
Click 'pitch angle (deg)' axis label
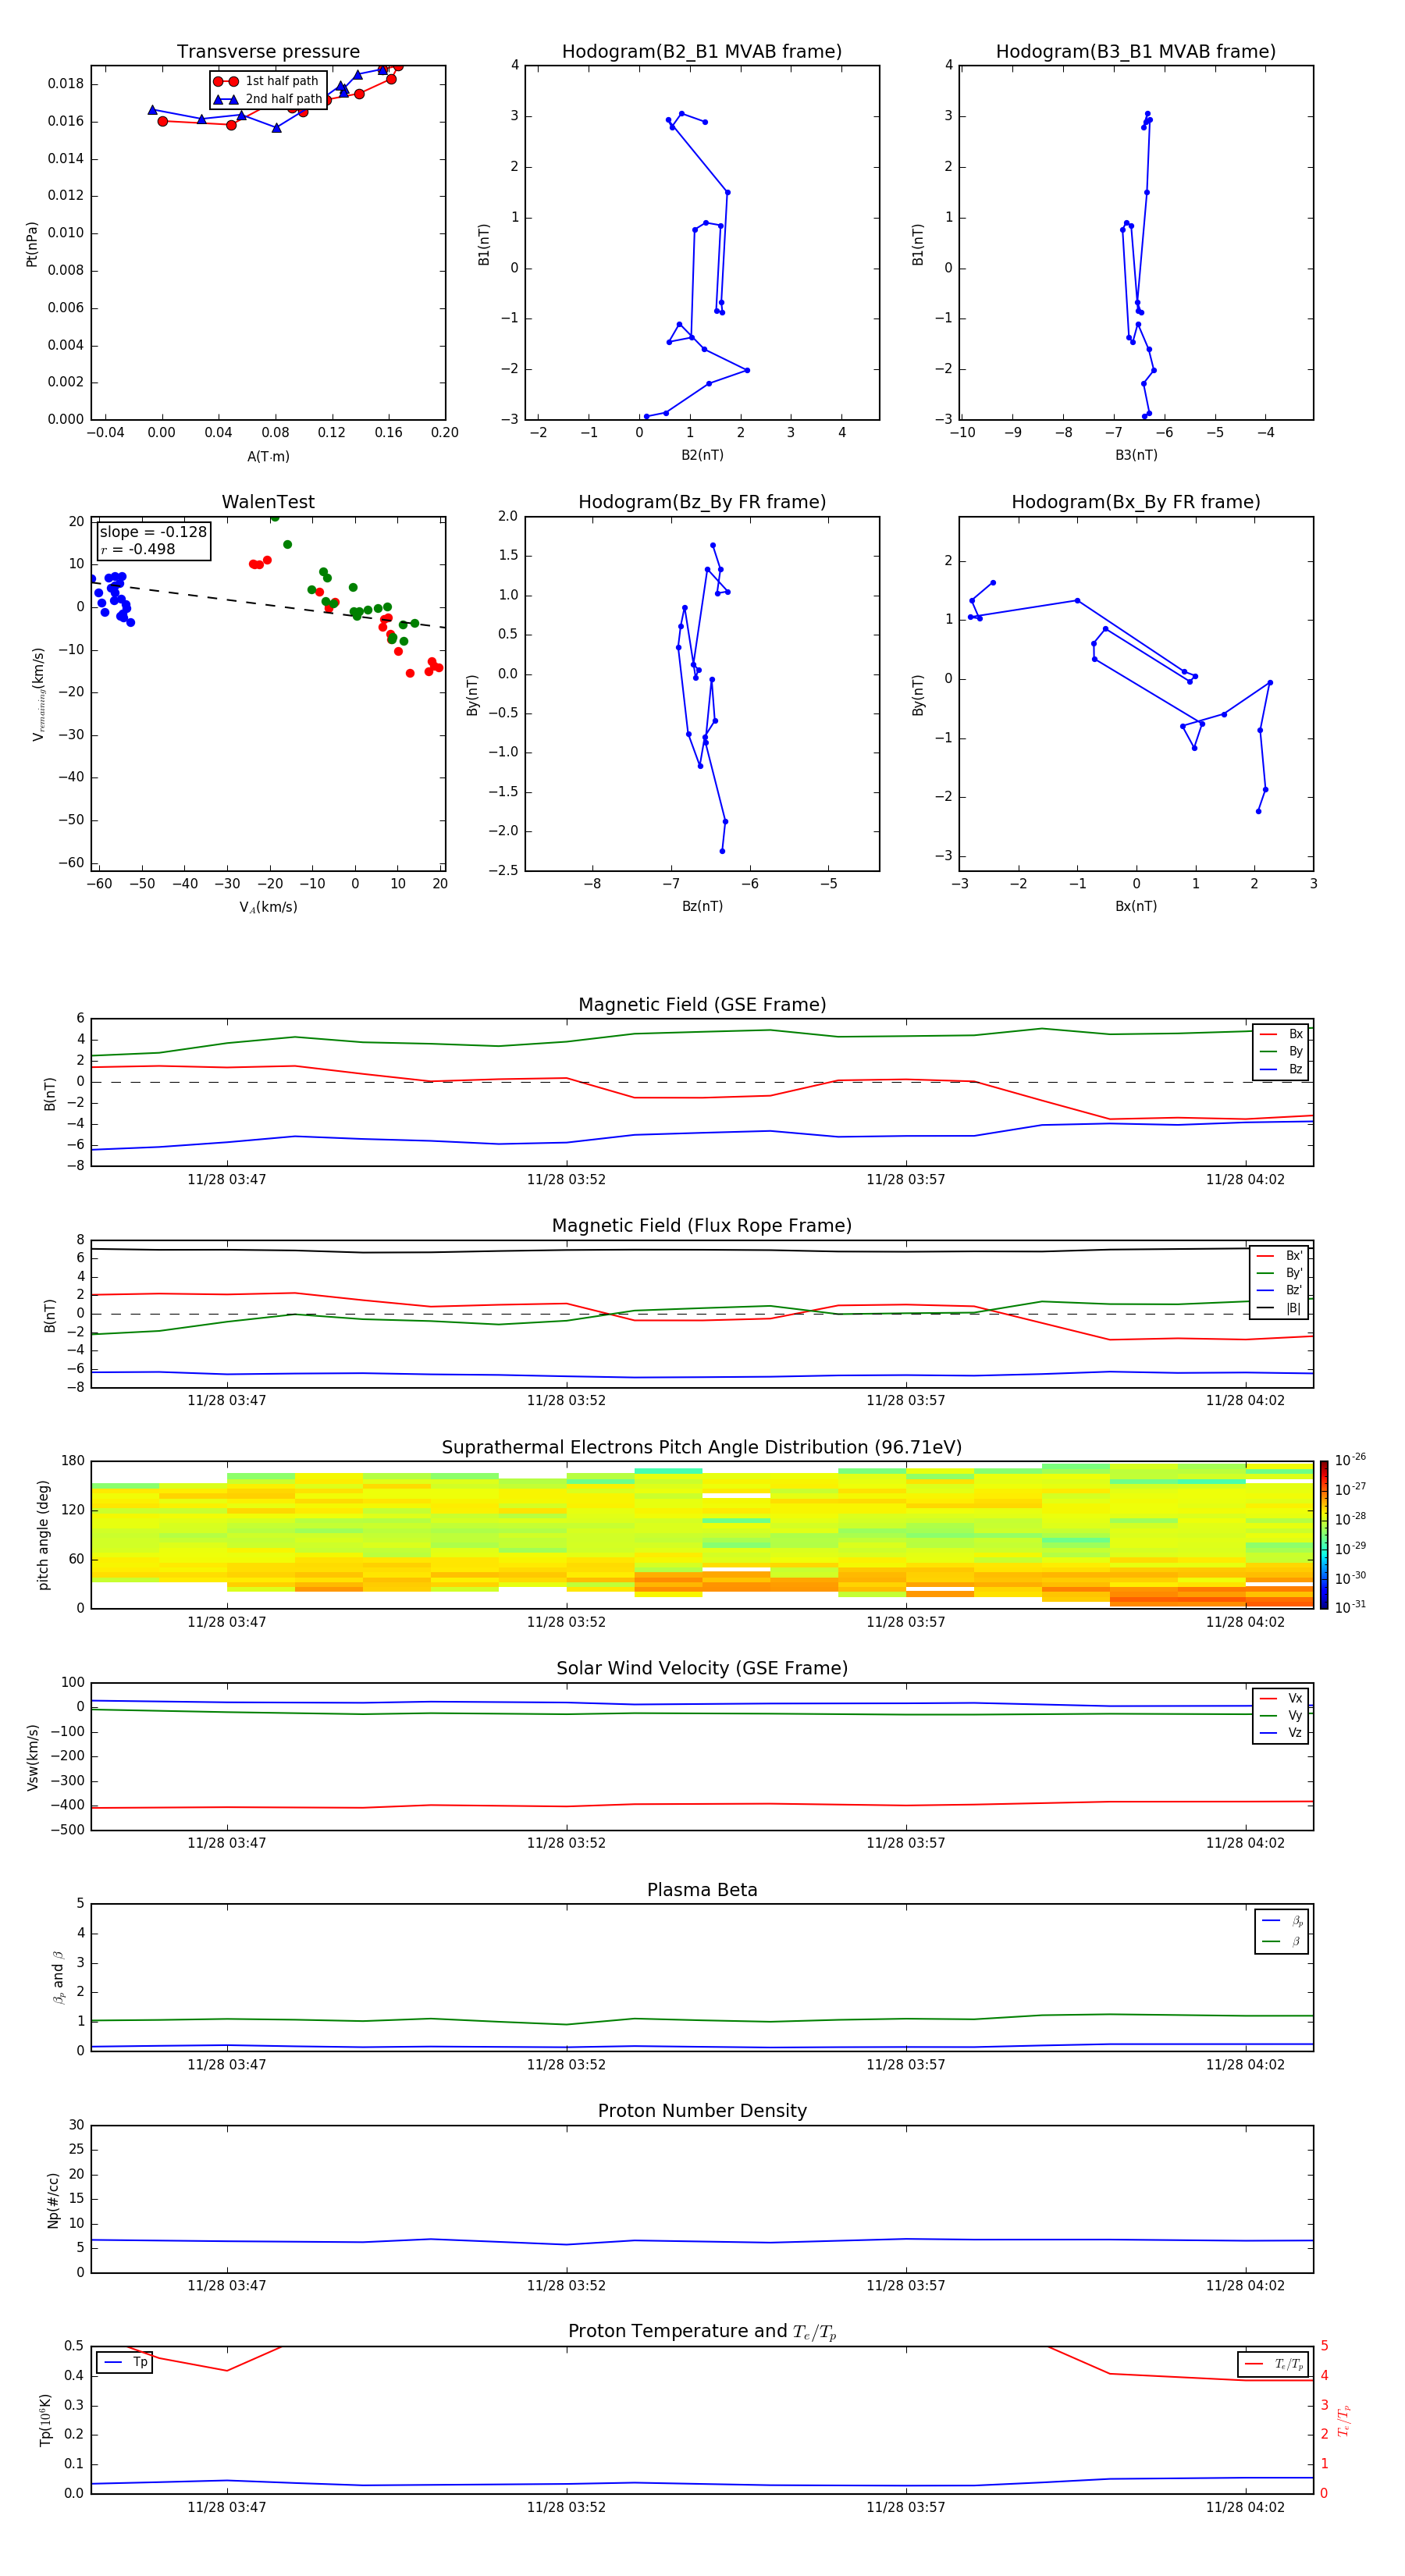pos(43,1535)
